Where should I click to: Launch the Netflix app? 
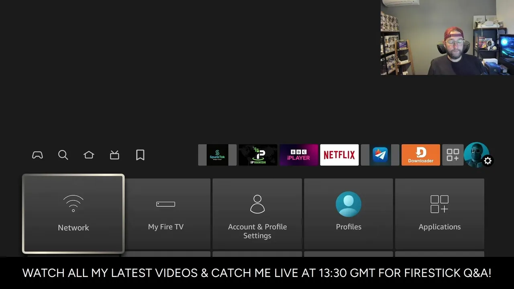click(x=339, y=155)
